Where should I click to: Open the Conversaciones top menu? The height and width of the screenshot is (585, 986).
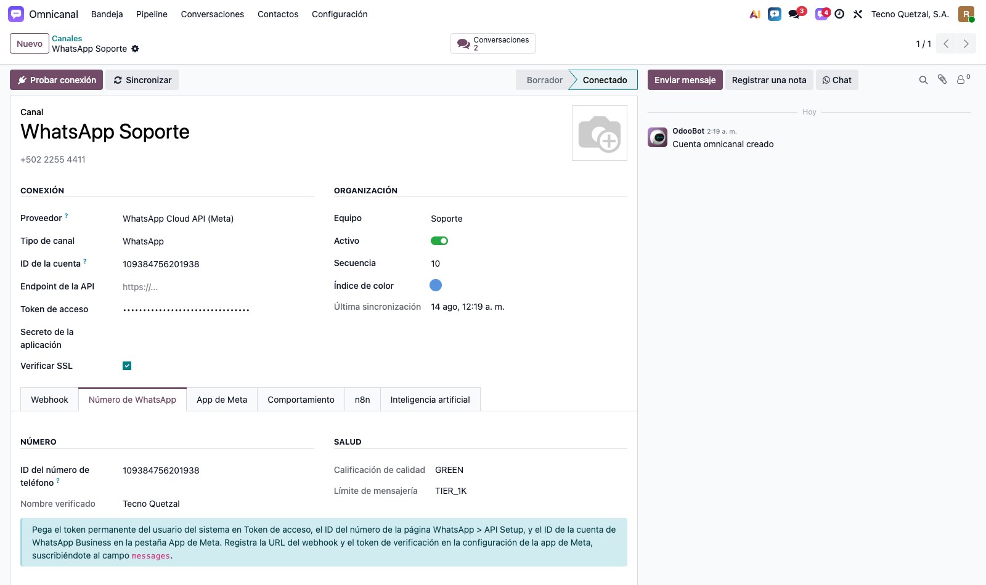click(x=213, y=14)
